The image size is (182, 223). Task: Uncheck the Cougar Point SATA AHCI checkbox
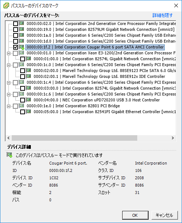coord(15,47)
